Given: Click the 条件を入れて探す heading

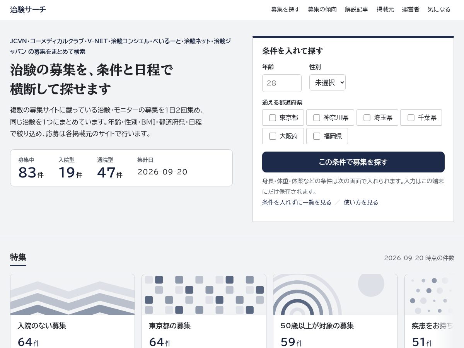Looking at the screenshot, I should [292, 51].
